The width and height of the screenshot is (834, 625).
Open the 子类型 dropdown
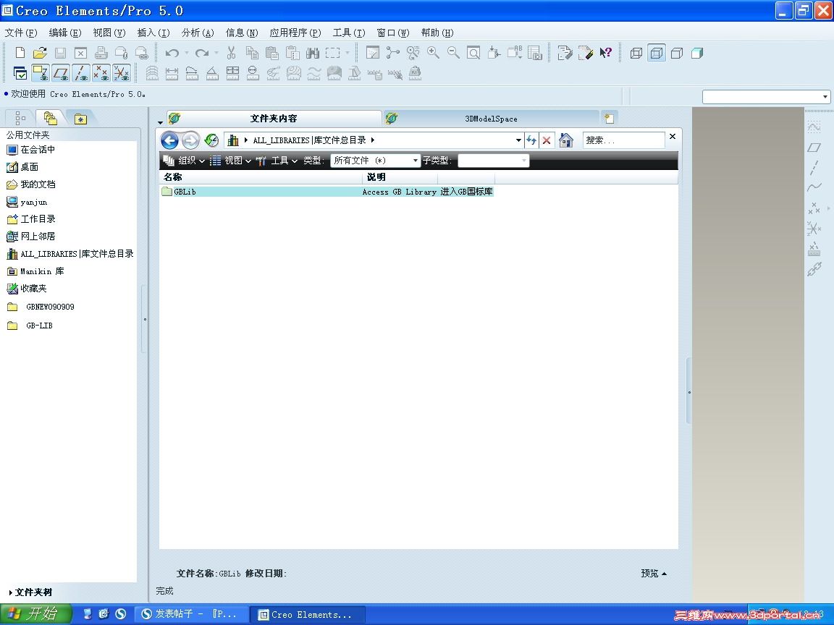click(x=494, y=161)
